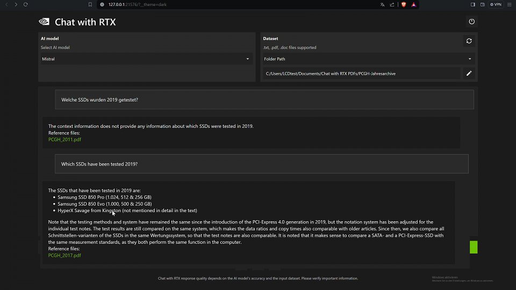
Task: Reload the page with the refresh icon
Action: 25,5
